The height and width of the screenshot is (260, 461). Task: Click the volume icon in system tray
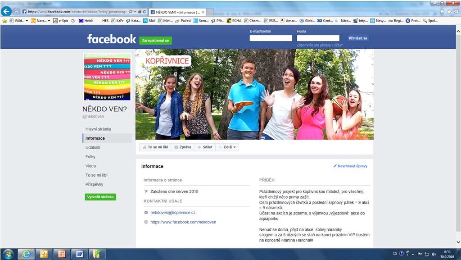(434, 254)
